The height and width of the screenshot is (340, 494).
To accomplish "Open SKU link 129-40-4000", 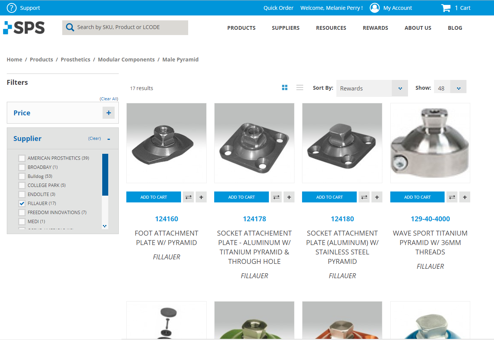I will [430, 219].
